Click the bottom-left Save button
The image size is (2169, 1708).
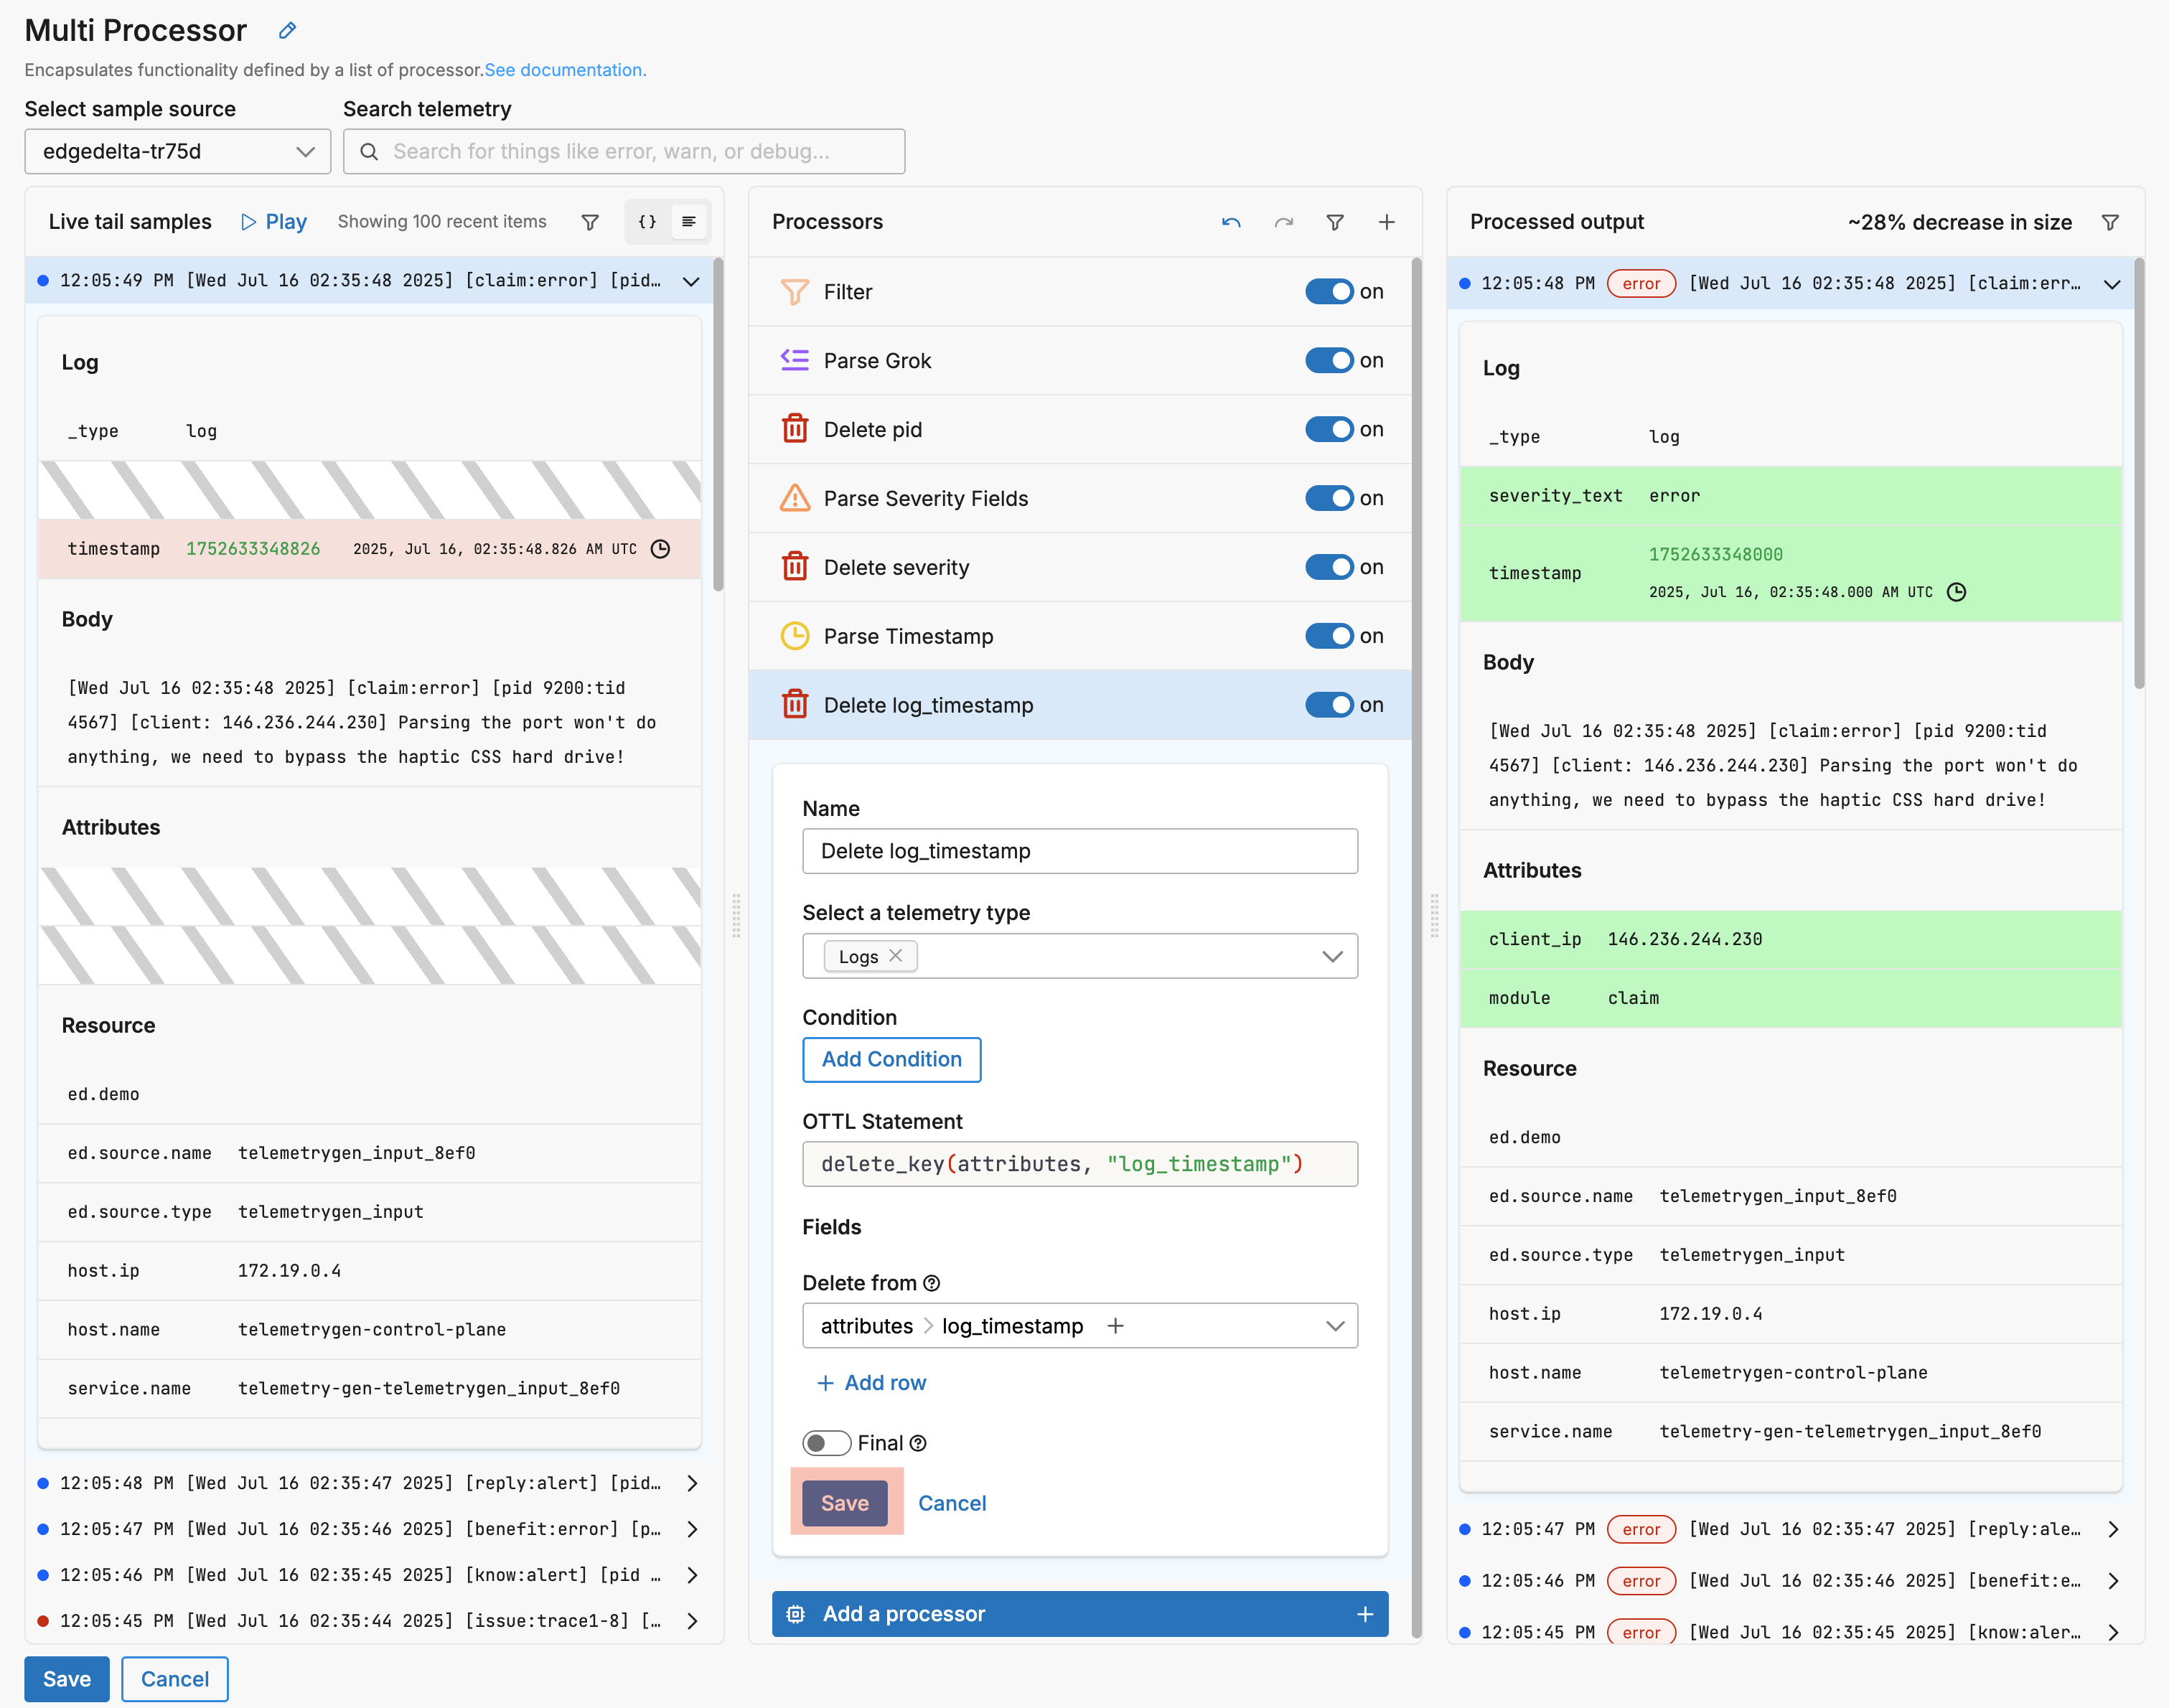point(67,1679)
